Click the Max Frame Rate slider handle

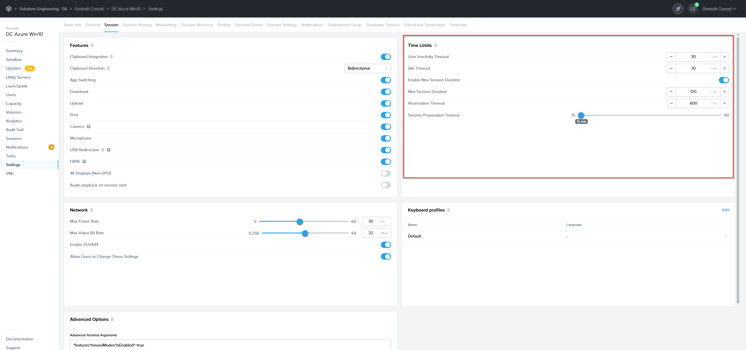pos(300,221)
